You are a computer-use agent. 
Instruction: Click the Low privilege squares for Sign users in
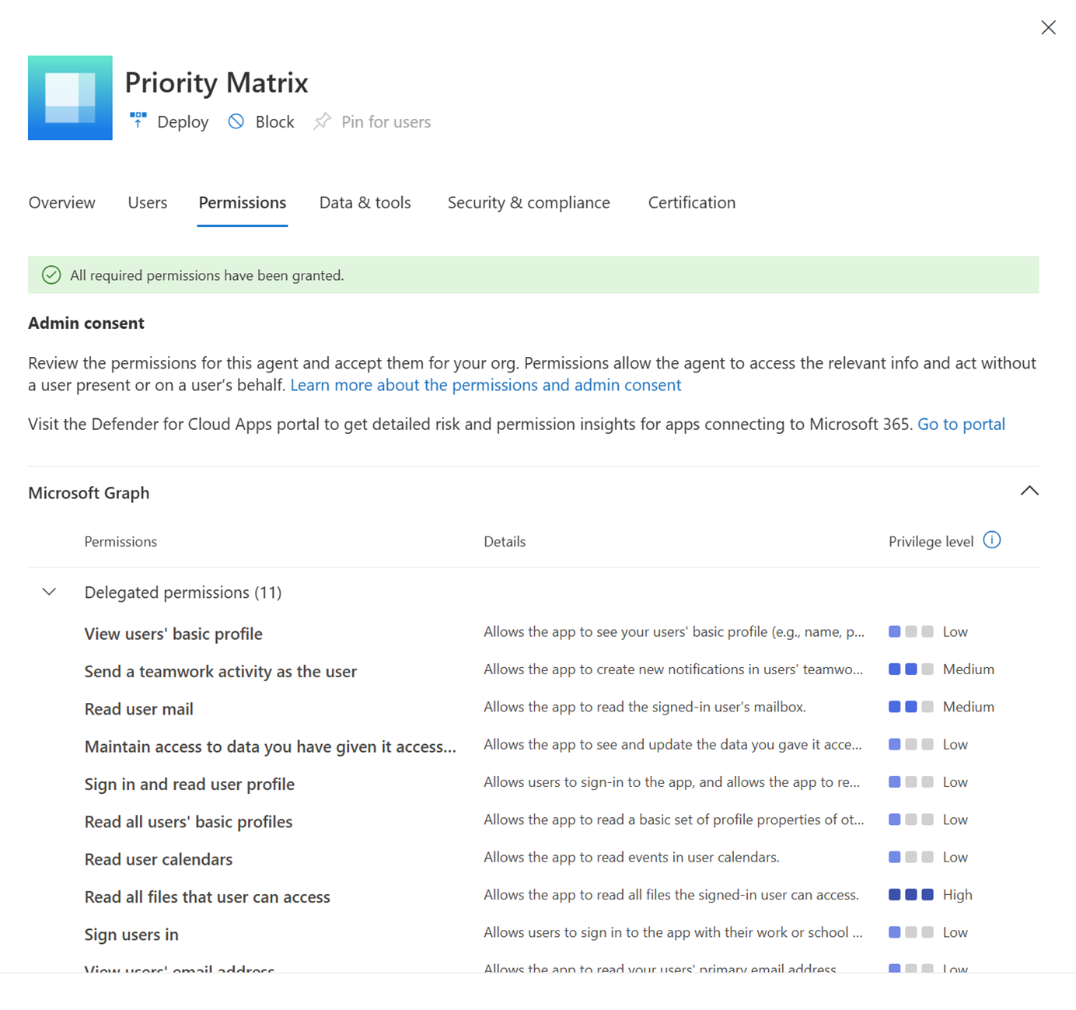coord(911,931)
